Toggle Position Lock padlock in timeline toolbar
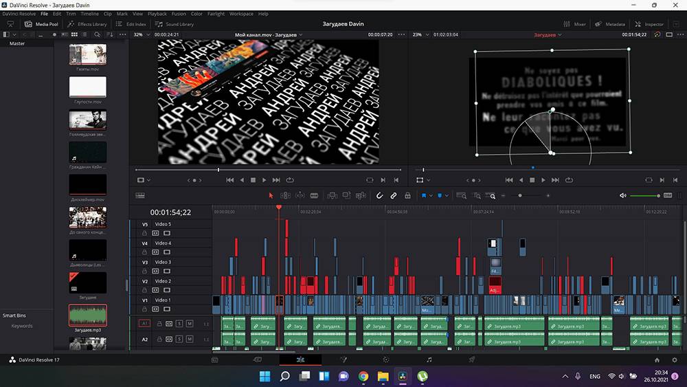This screenshot has width=687, height=387. (x=407, y=195)
